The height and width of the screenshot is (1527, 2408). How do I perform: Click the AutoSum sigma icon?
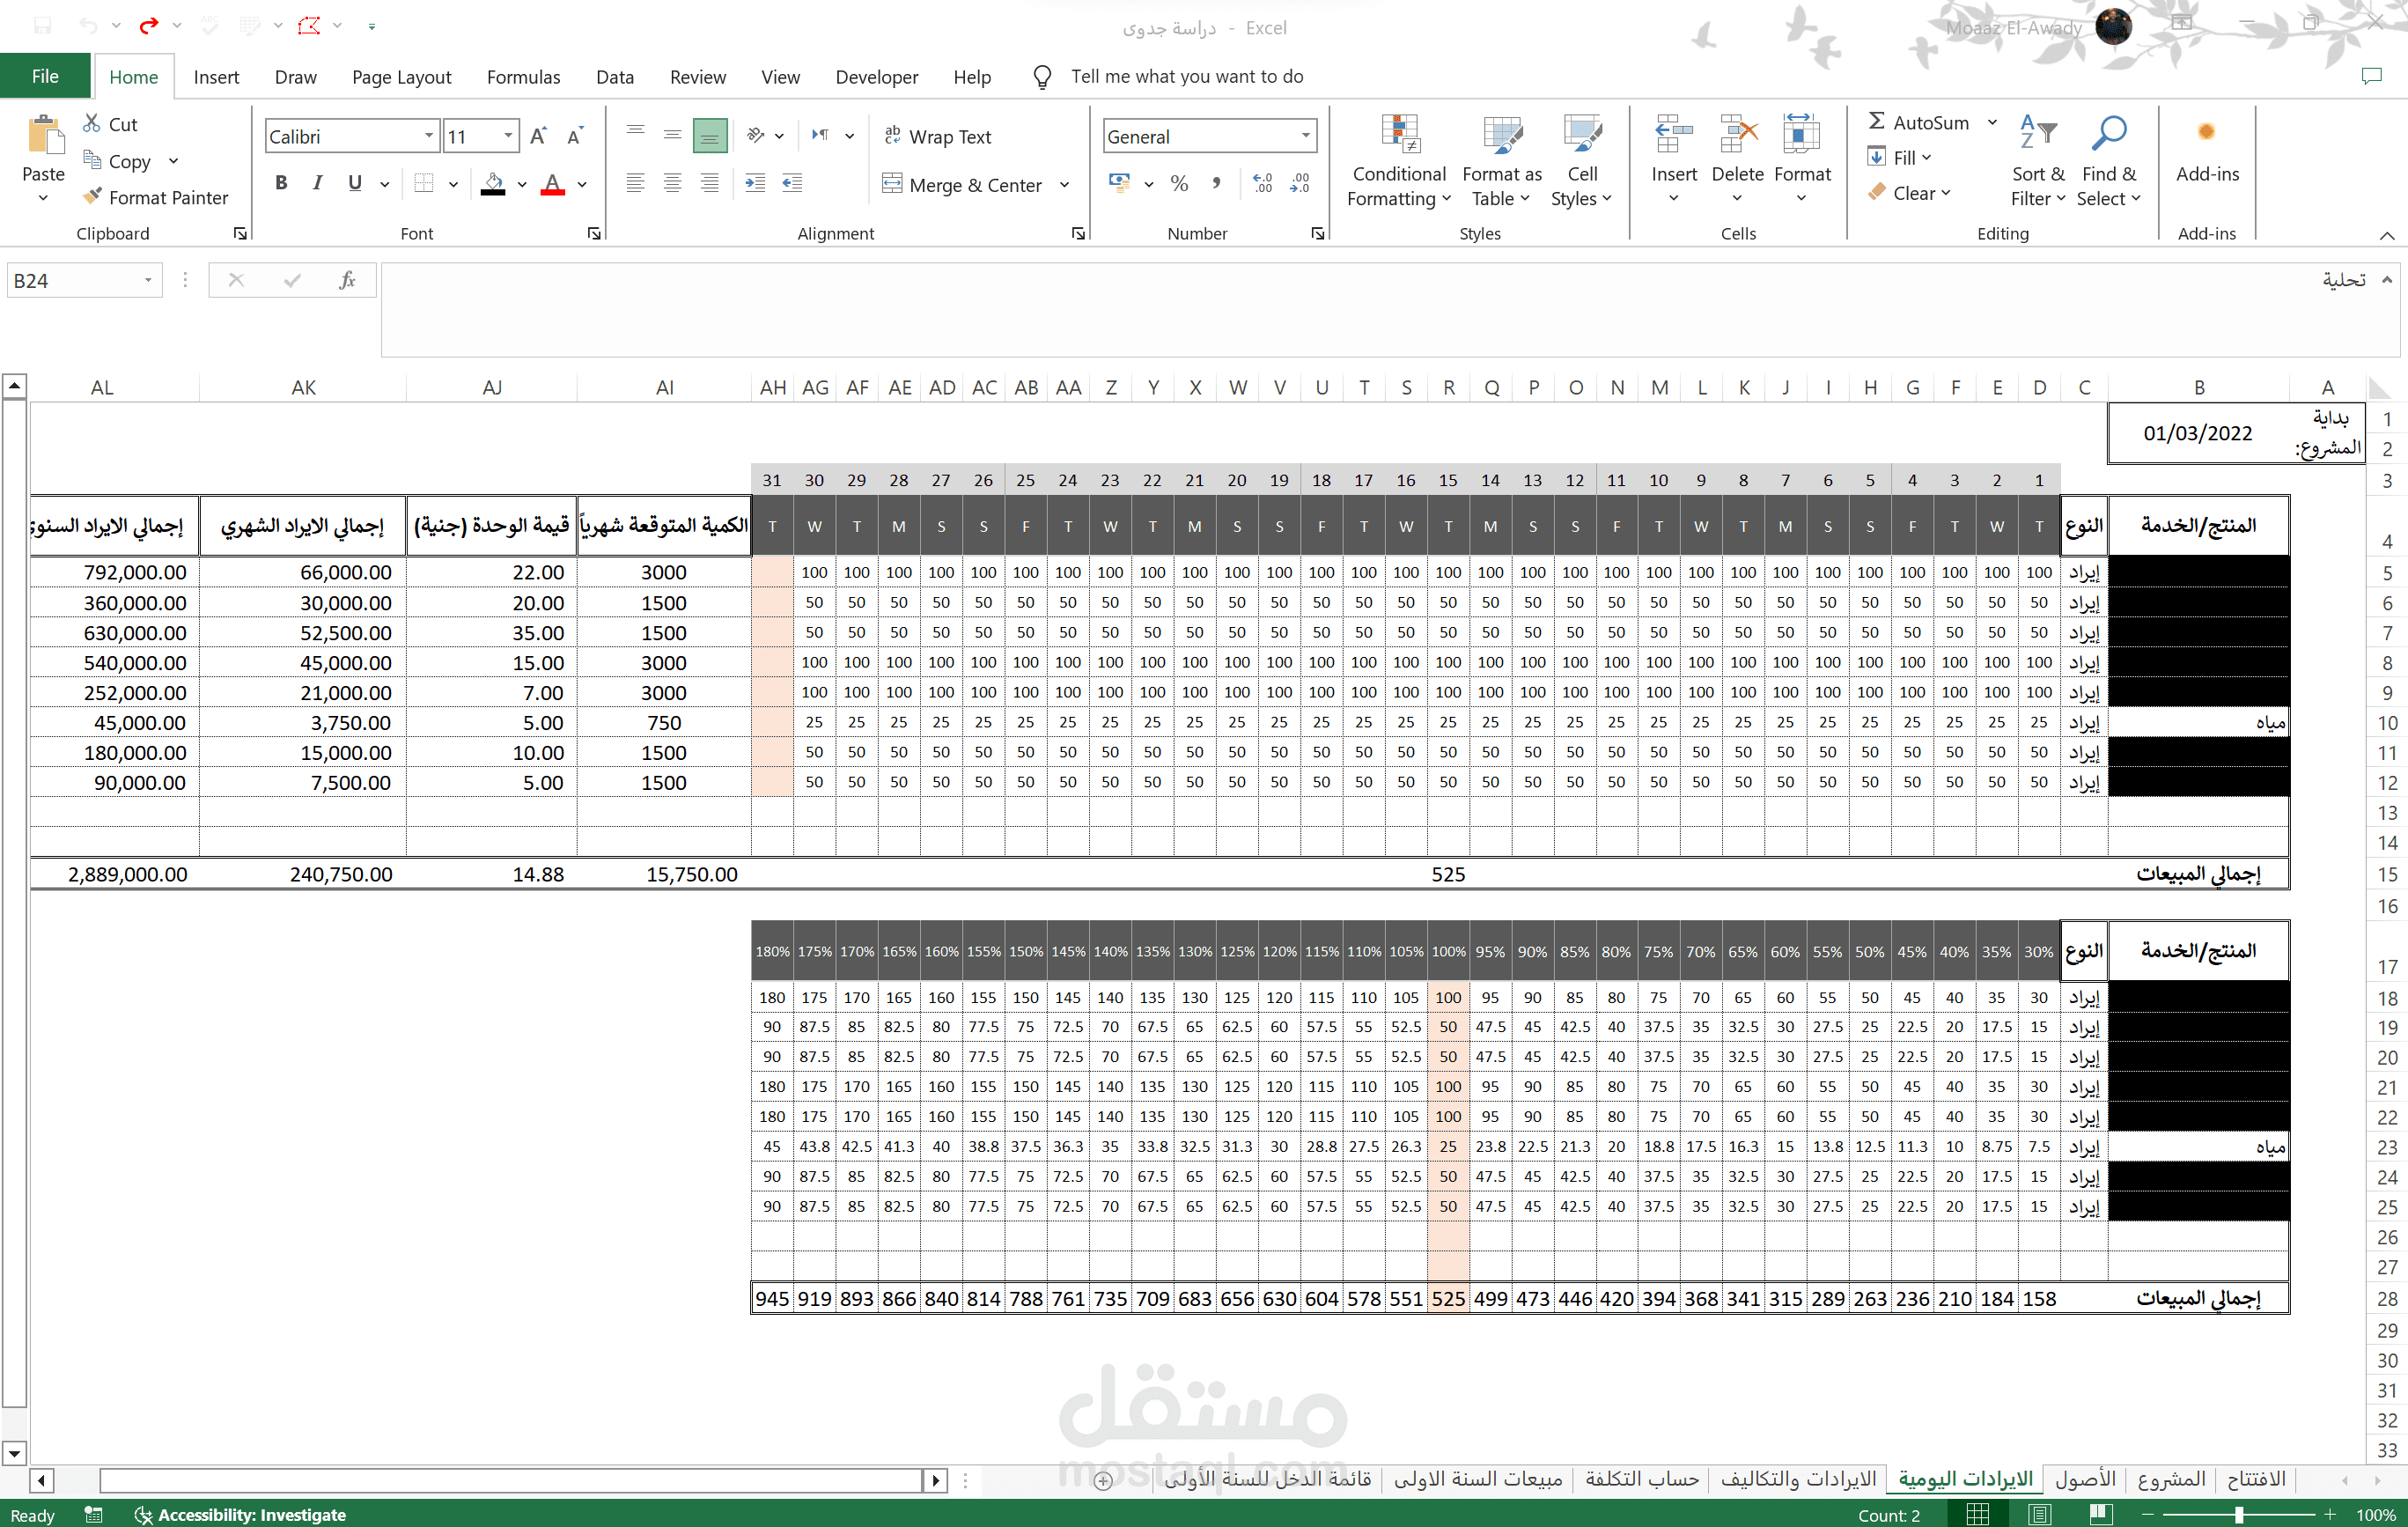[1877, 122]
